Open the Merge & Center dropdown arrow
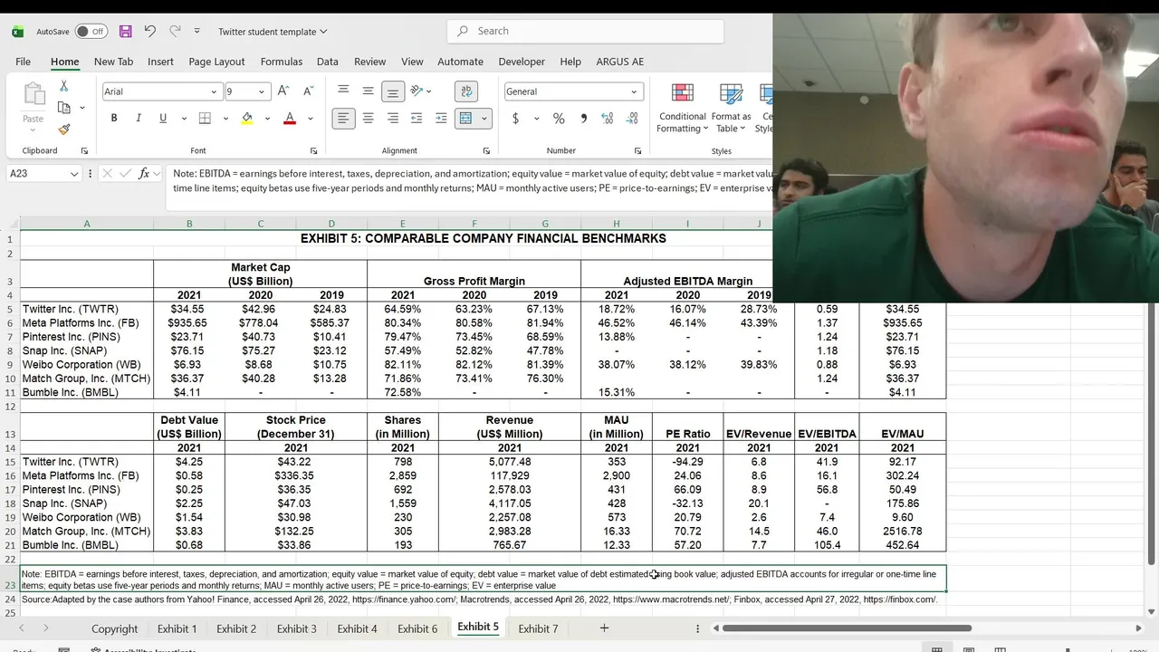1159x652 pixels. click(484, 119)
